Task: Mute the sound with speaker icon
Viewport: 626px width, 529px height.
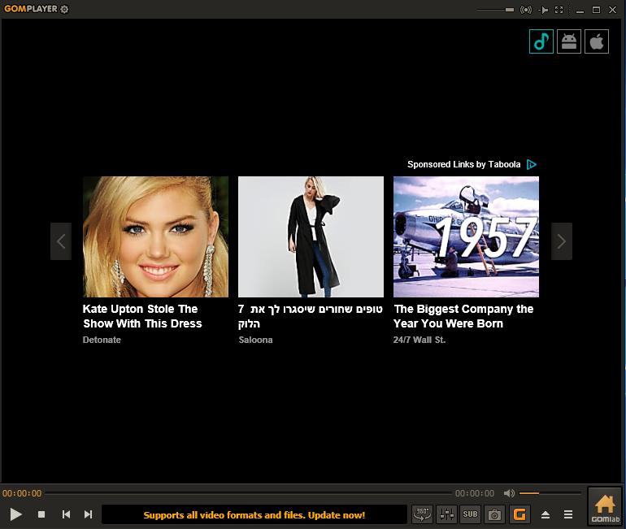Action: pos(509,493)
